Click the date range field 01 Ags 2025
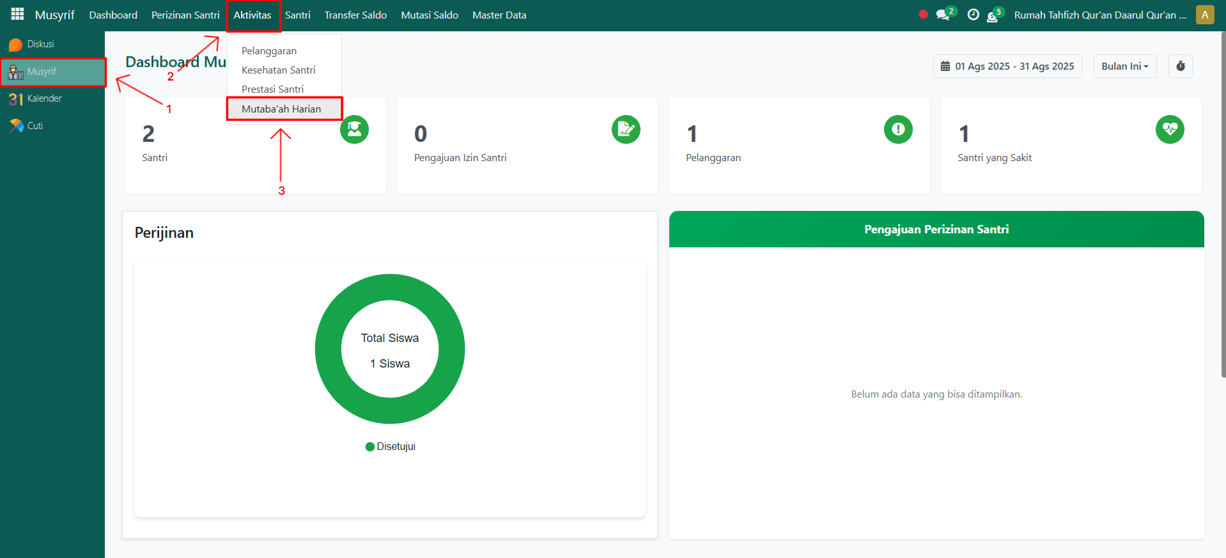Screen dimensions: 1226x558 [1007, 66]
